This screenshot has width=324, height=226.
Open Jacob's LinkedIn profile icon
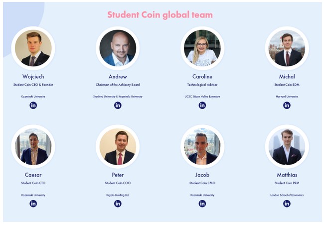pyautogui.click(x=202, y=204)
